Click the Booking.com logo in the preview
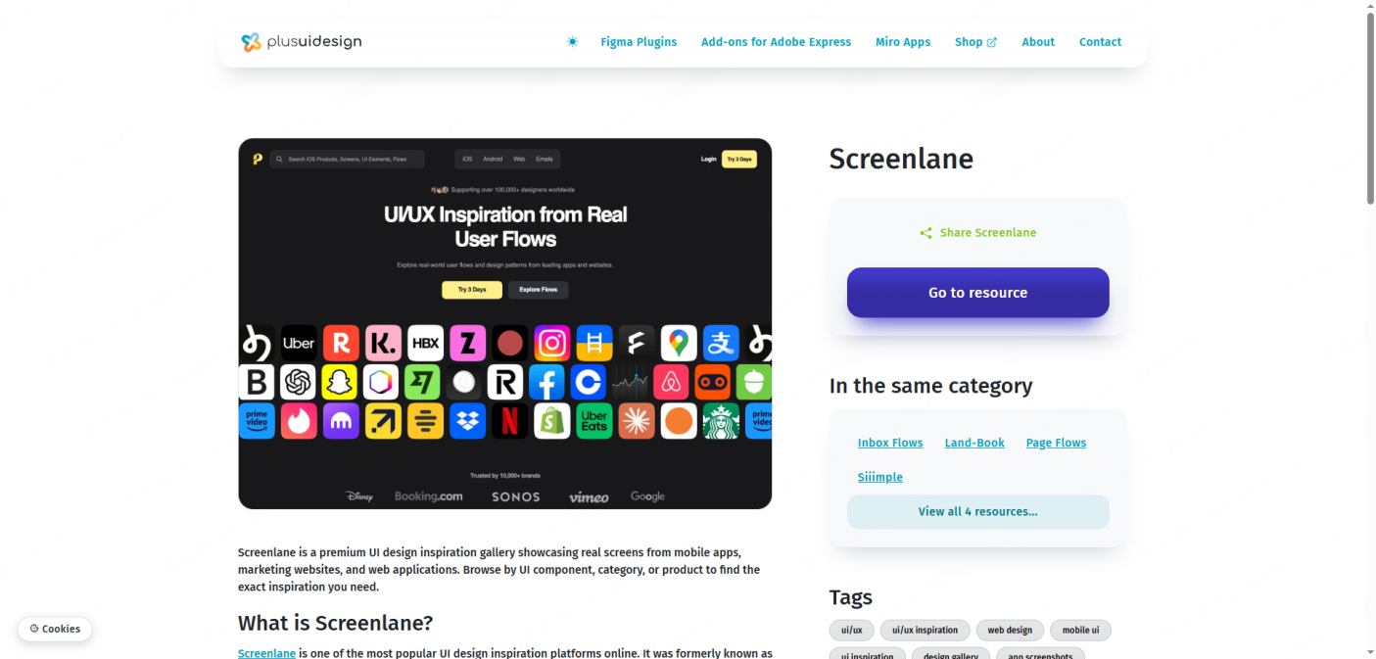 [x=428, y=496]
